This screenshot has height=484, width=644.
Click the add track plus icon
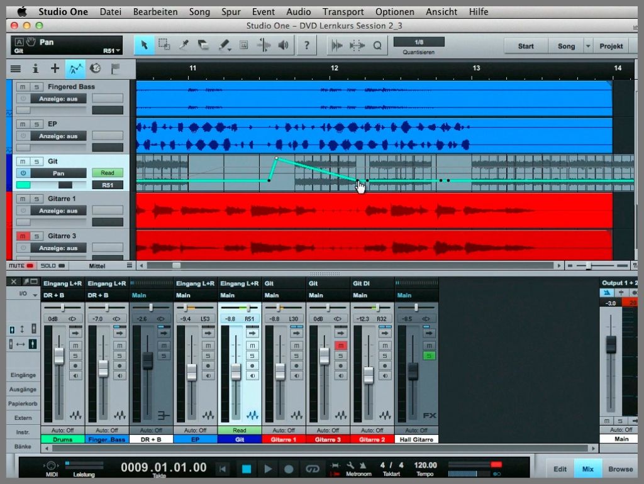click(x=55, y=69)
